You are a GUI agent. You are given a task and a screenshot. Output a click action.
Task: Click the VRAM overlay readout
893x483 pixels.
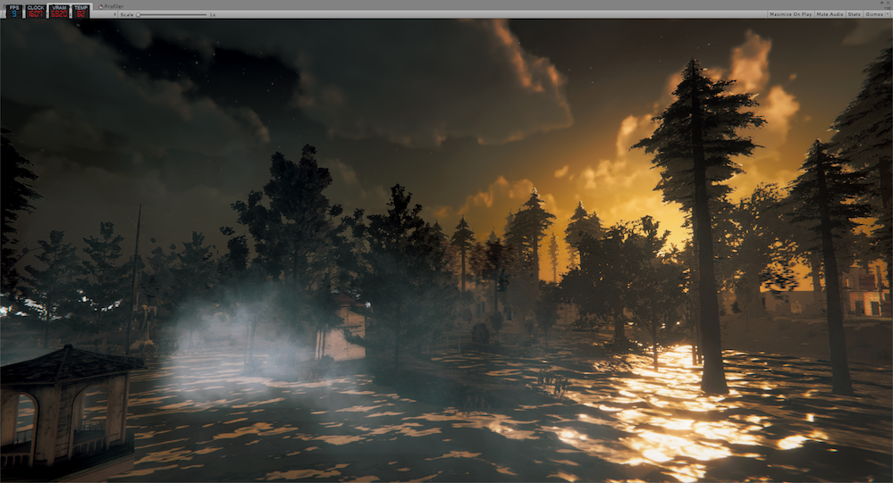(x=59, y=11)
